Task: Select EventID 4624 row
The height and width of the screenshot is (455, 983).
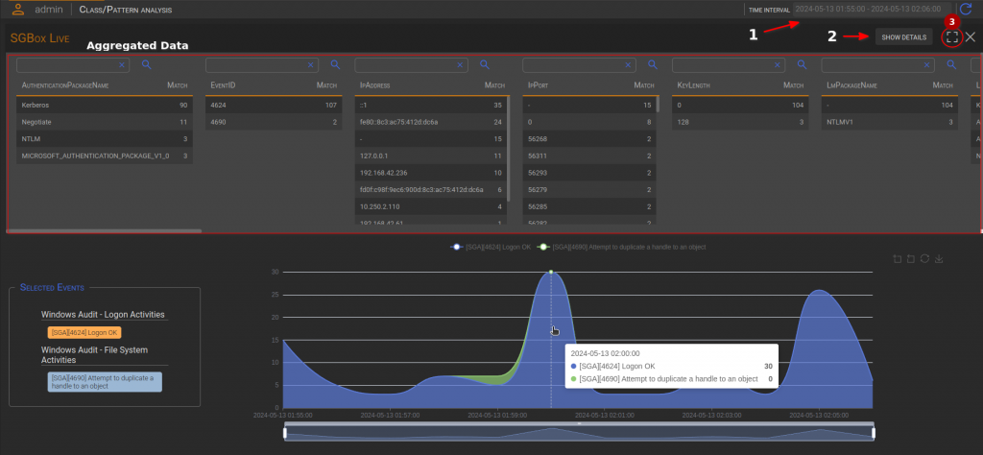Action: pos(274,106)
